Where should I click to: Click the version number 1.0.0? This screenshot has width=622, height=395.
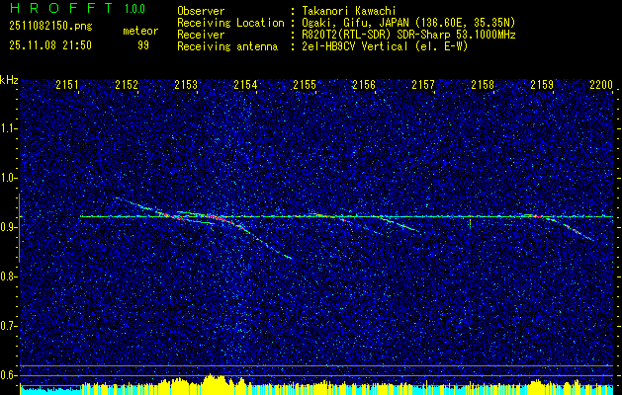click(134, 9)
